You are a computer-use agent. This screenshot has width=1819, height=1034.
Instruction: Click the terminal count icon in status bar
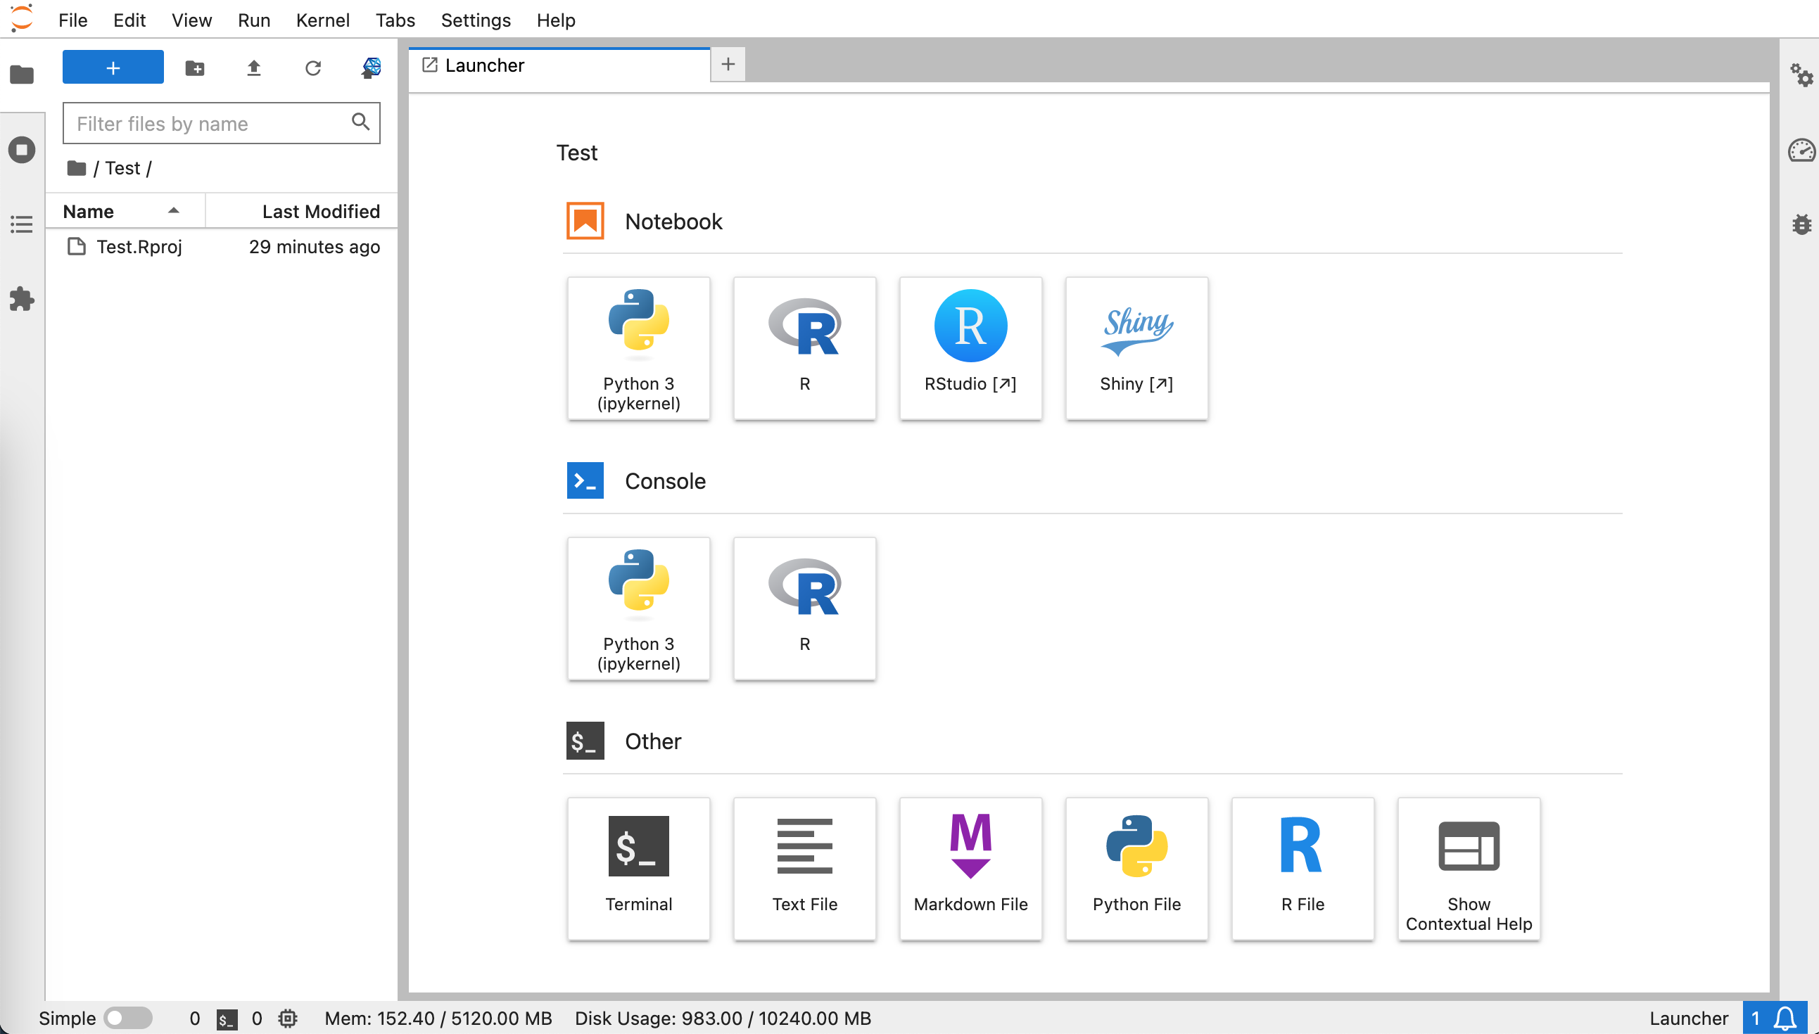227,1019
